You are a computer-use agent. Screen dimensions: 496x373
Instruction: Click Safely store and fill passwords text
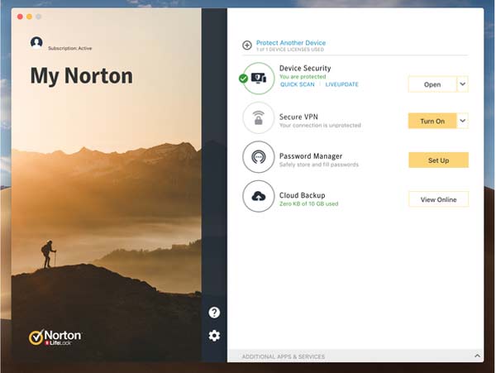click(319, 165)
